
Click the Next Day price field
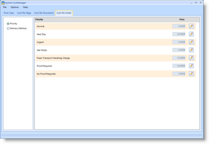click(x=179, y=34)
